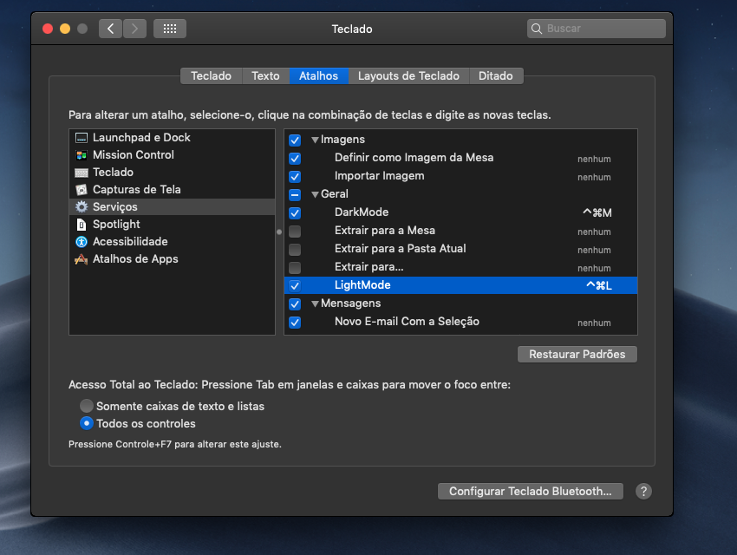
Task: Collapse the Mensagens group triangle
Action: click(x=316, y=304)
